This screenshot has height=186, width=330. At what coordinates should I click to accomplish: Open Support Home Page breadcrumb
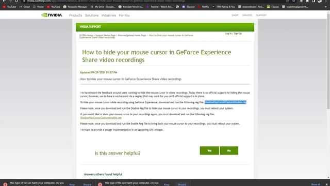[x=105, y=35]
